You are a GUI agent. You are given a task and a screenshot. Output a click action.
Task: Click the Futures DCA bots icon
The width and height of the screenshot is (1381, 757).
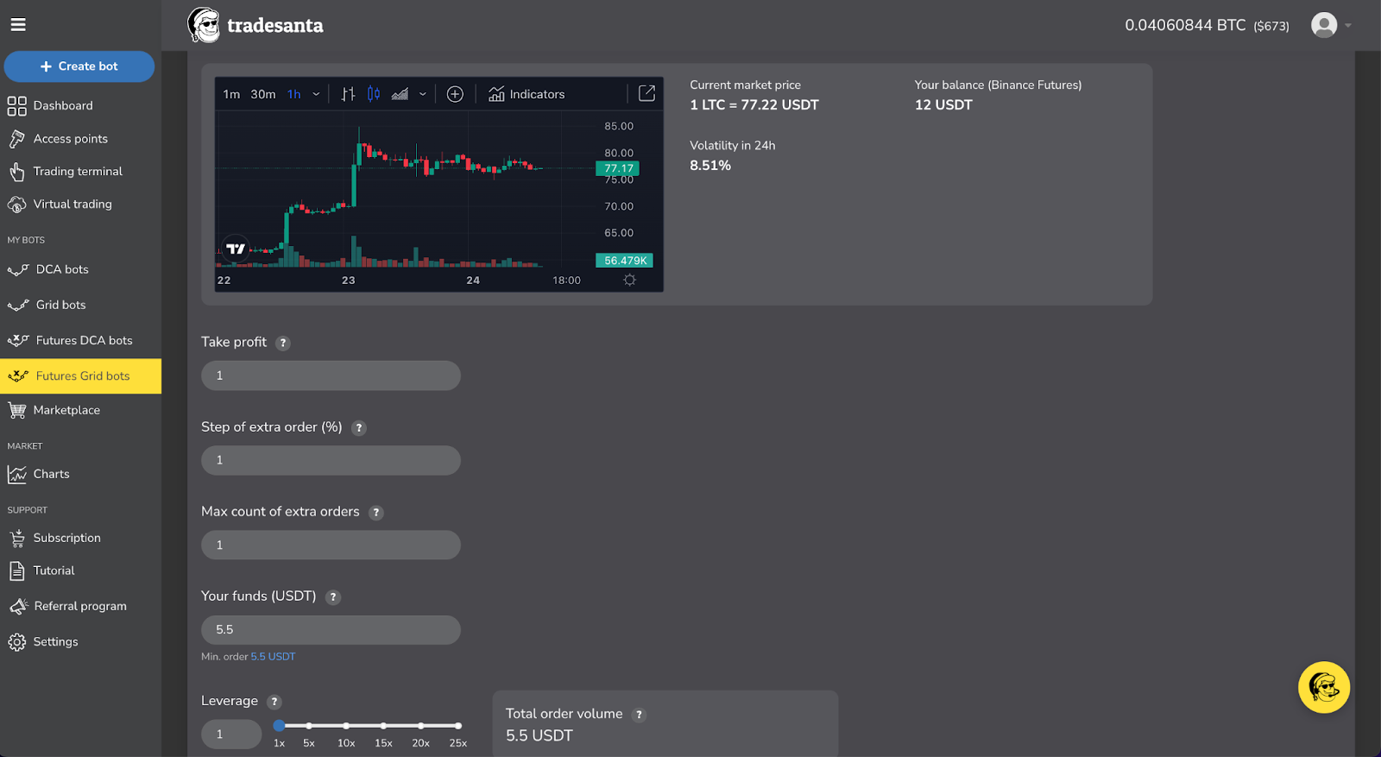[x=18, y=341]
